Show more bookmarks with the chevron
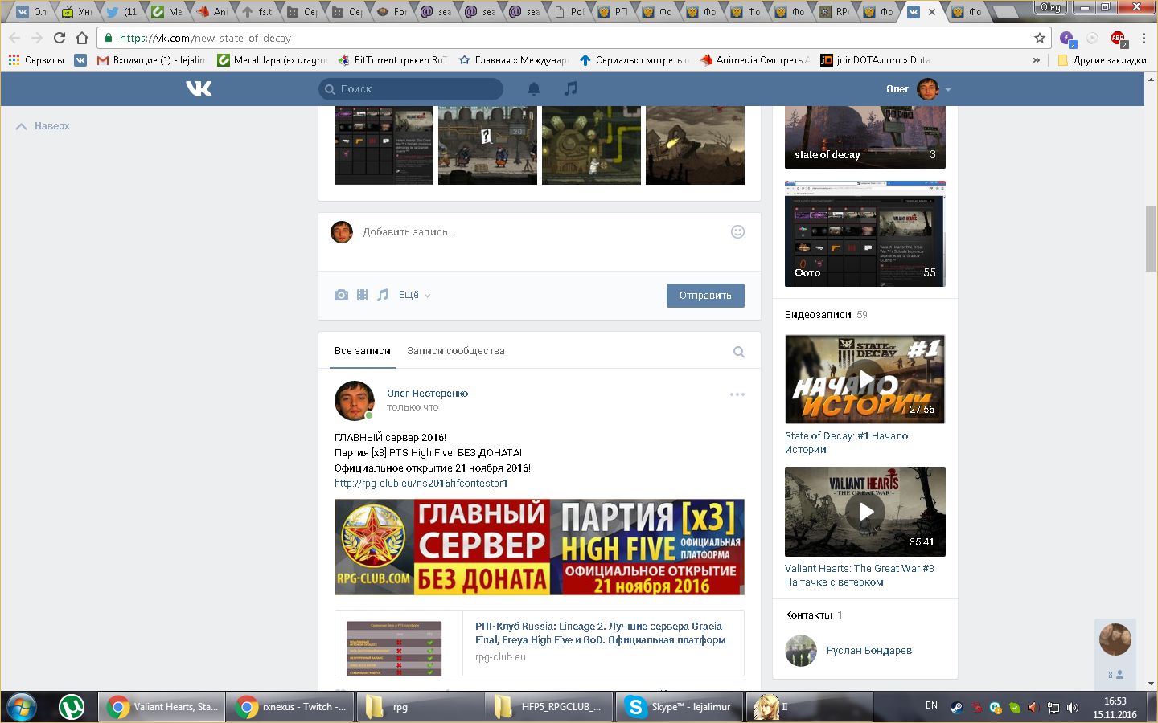This screenshot has height=723, width=1158. (1037, 60)
